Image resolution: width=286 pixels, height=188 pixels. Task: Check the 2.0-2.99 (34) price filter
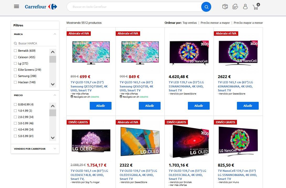(x=15, y=117)
